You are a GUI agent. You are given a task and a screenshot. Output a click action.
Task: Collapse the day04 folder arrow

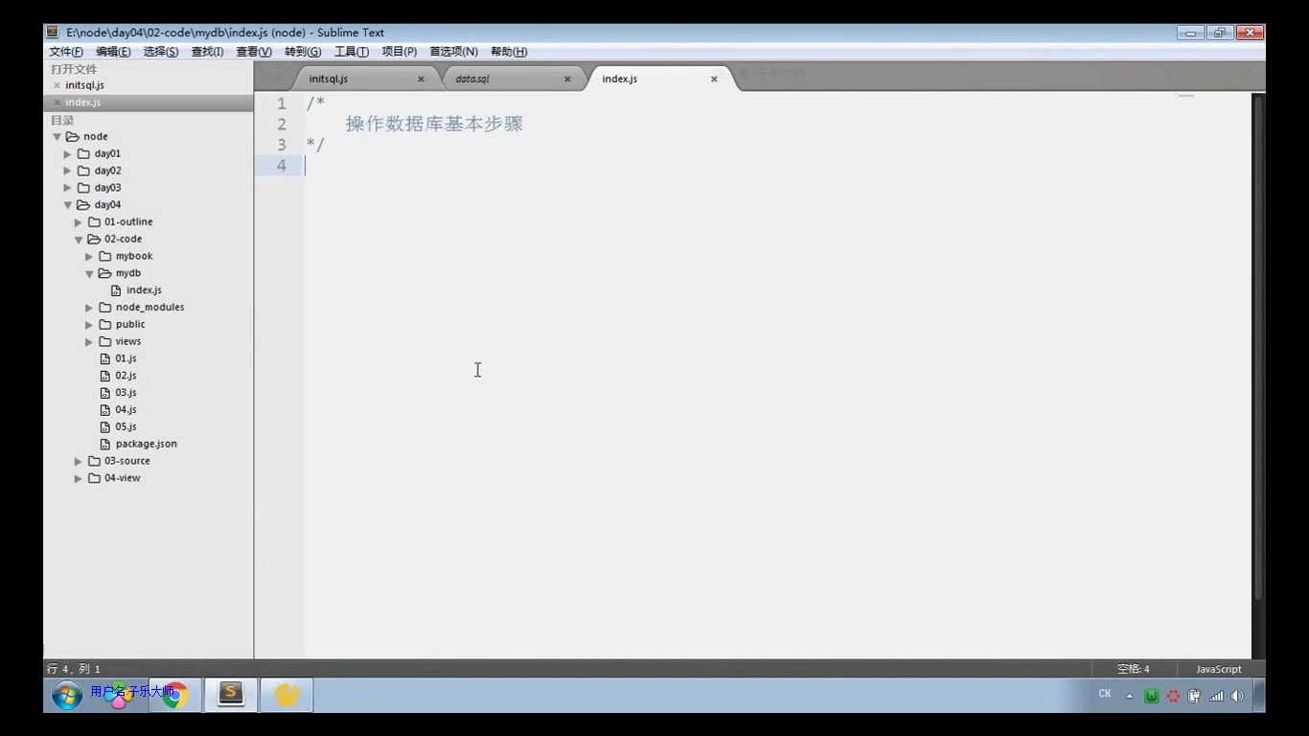coord(68,205)
